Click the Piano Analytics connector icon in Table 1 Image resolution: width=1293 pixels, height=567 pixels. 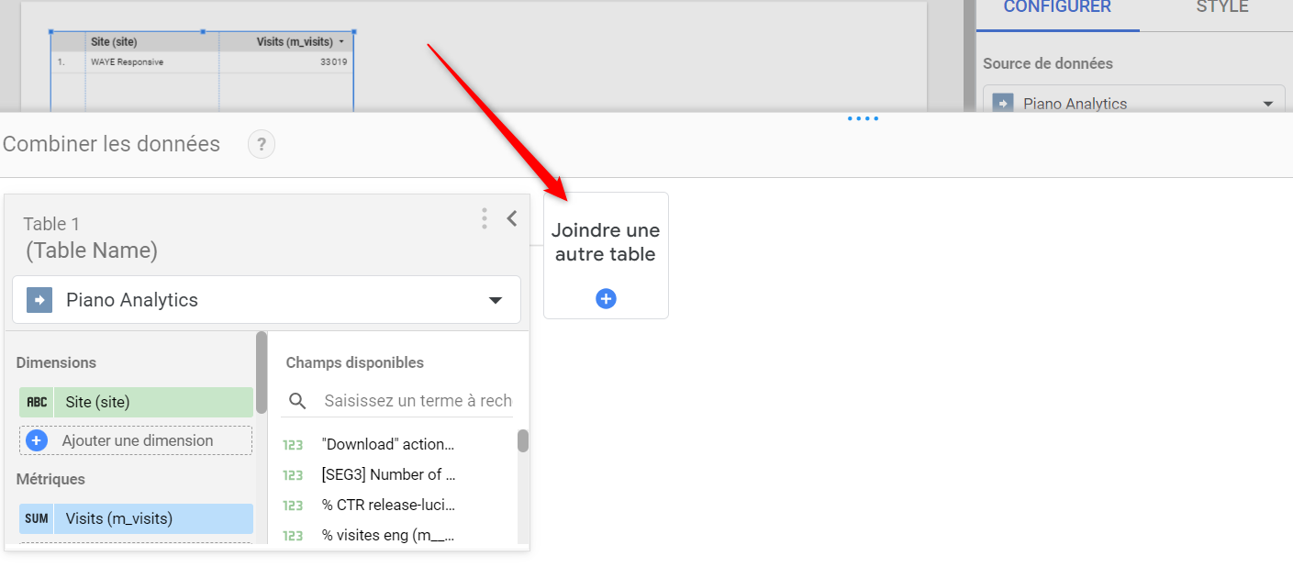39,300
